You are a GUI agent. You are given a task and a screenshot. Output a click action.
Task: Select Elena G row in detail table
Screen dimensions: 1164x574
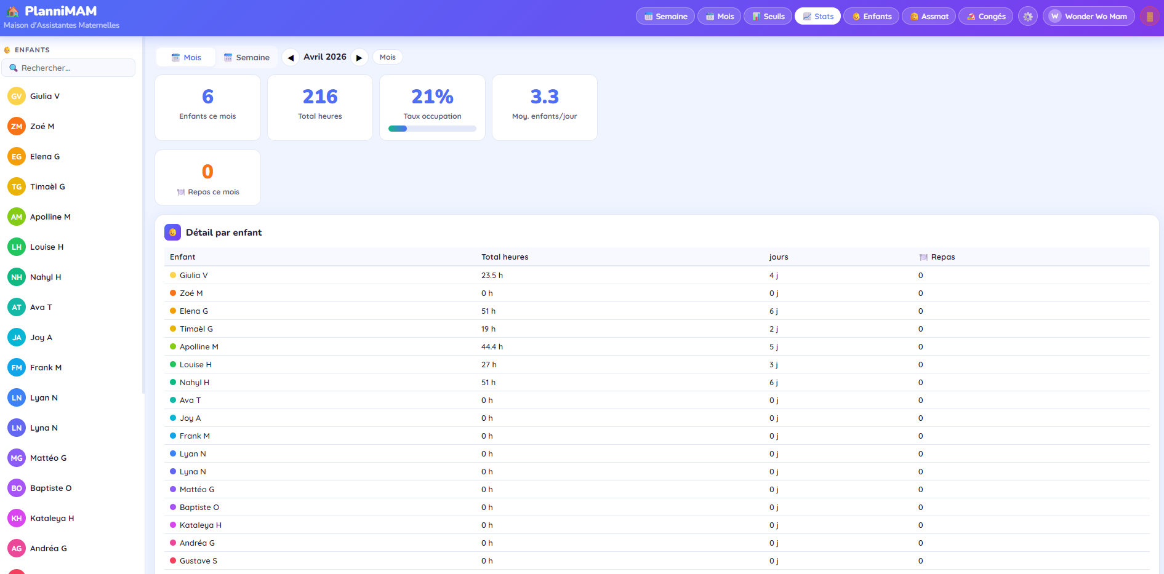coord(194,311)
